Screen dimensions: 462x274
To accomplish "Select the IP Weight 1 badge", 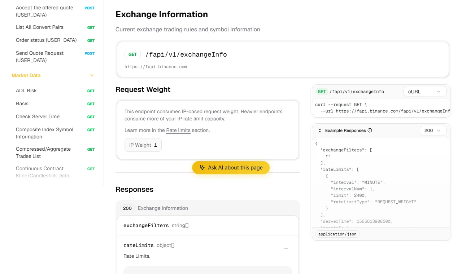I will (x=143, y=145).
